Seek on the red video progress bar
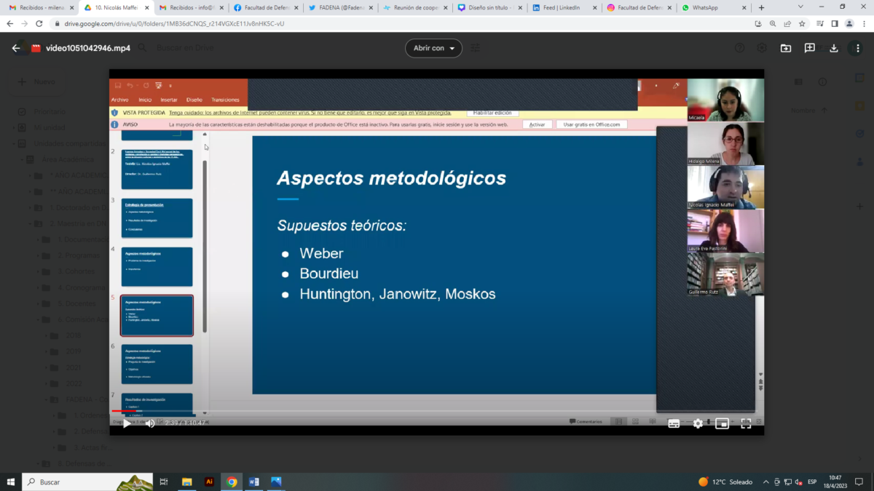 tap(437, 412)
